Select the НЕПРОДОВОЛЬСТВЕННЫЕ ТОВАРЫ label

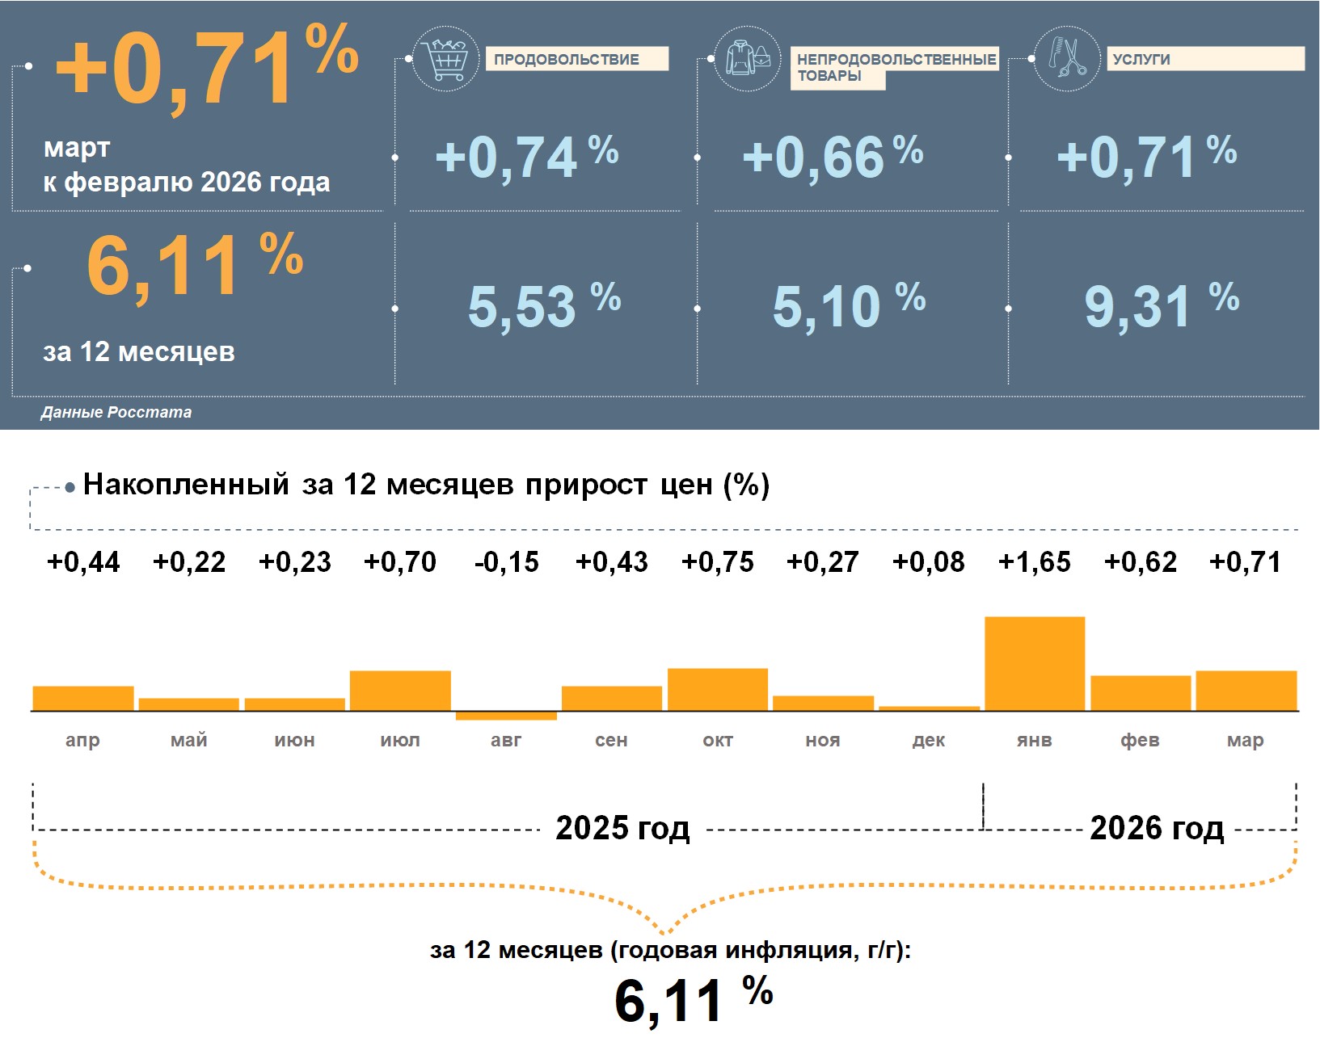[894, 67]
